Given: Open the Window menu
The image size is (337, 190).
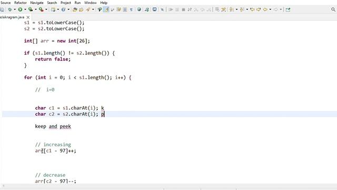Looking at the screenshot, I should coord(90,3).
